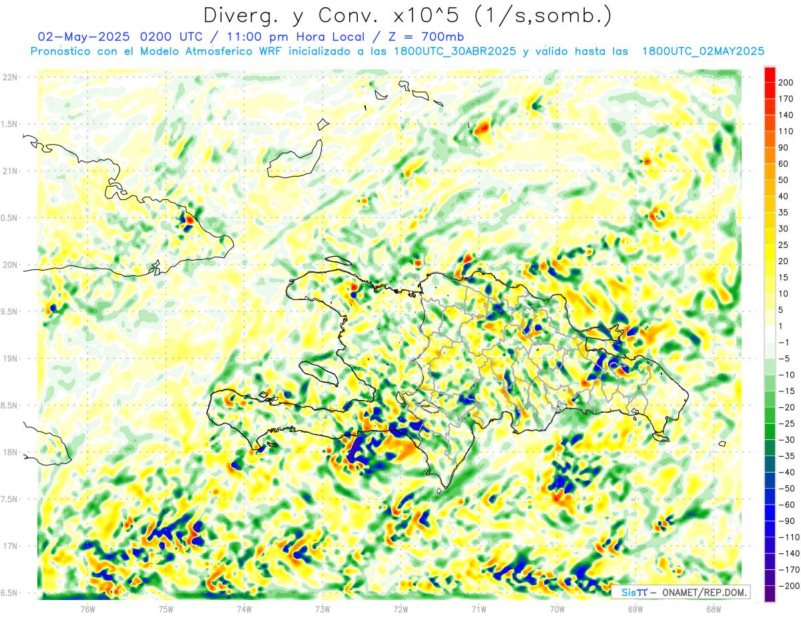This screenshot has height=618, width=801.
Task: Click the '-140' color scale value
Action: coord(788,554)
